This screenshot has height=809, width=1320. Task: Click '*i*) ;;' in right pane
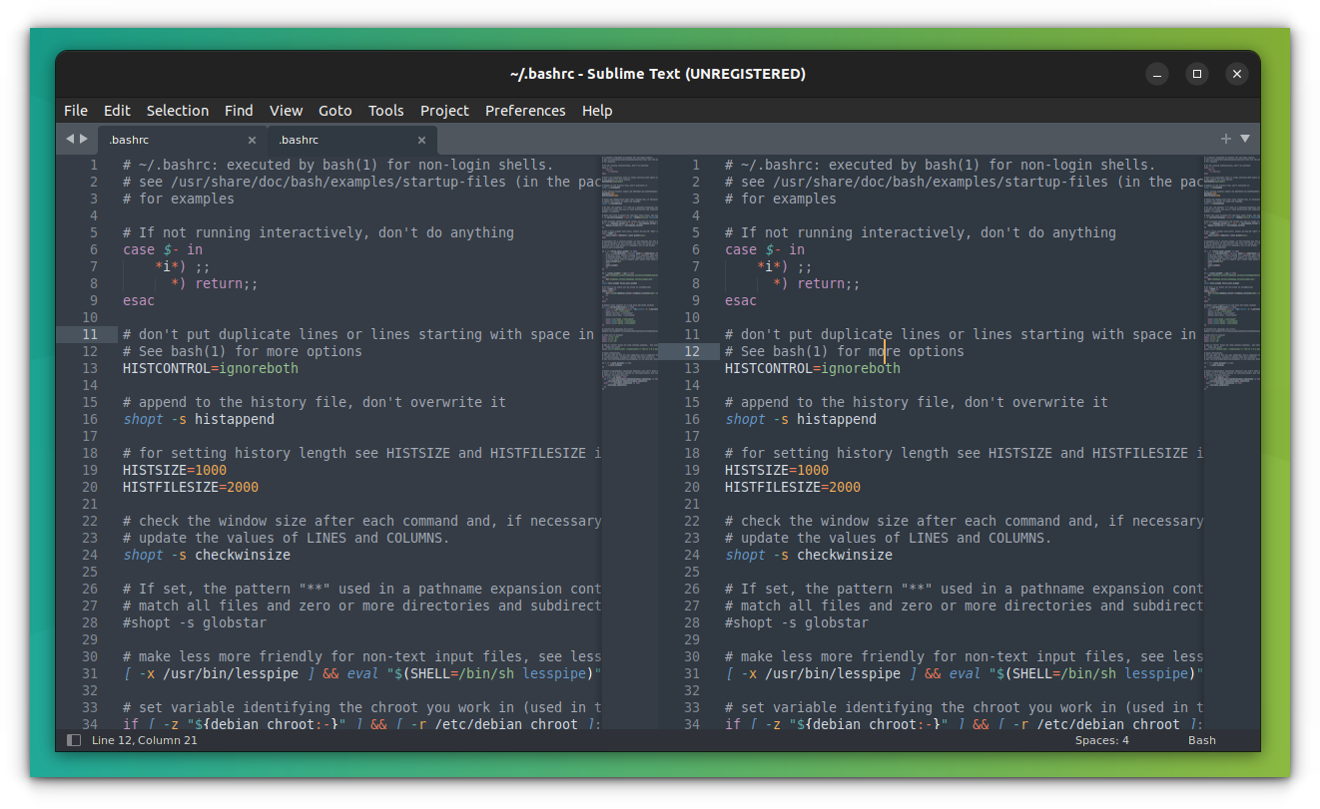(785, 266)
